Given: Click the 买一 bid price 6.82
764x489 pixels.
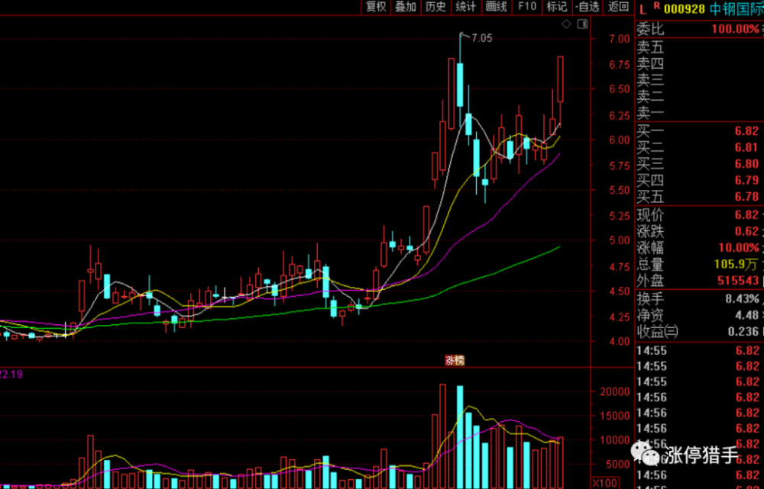Looking at the screenshot, I should pyautogui.click(x=747, y=131).
